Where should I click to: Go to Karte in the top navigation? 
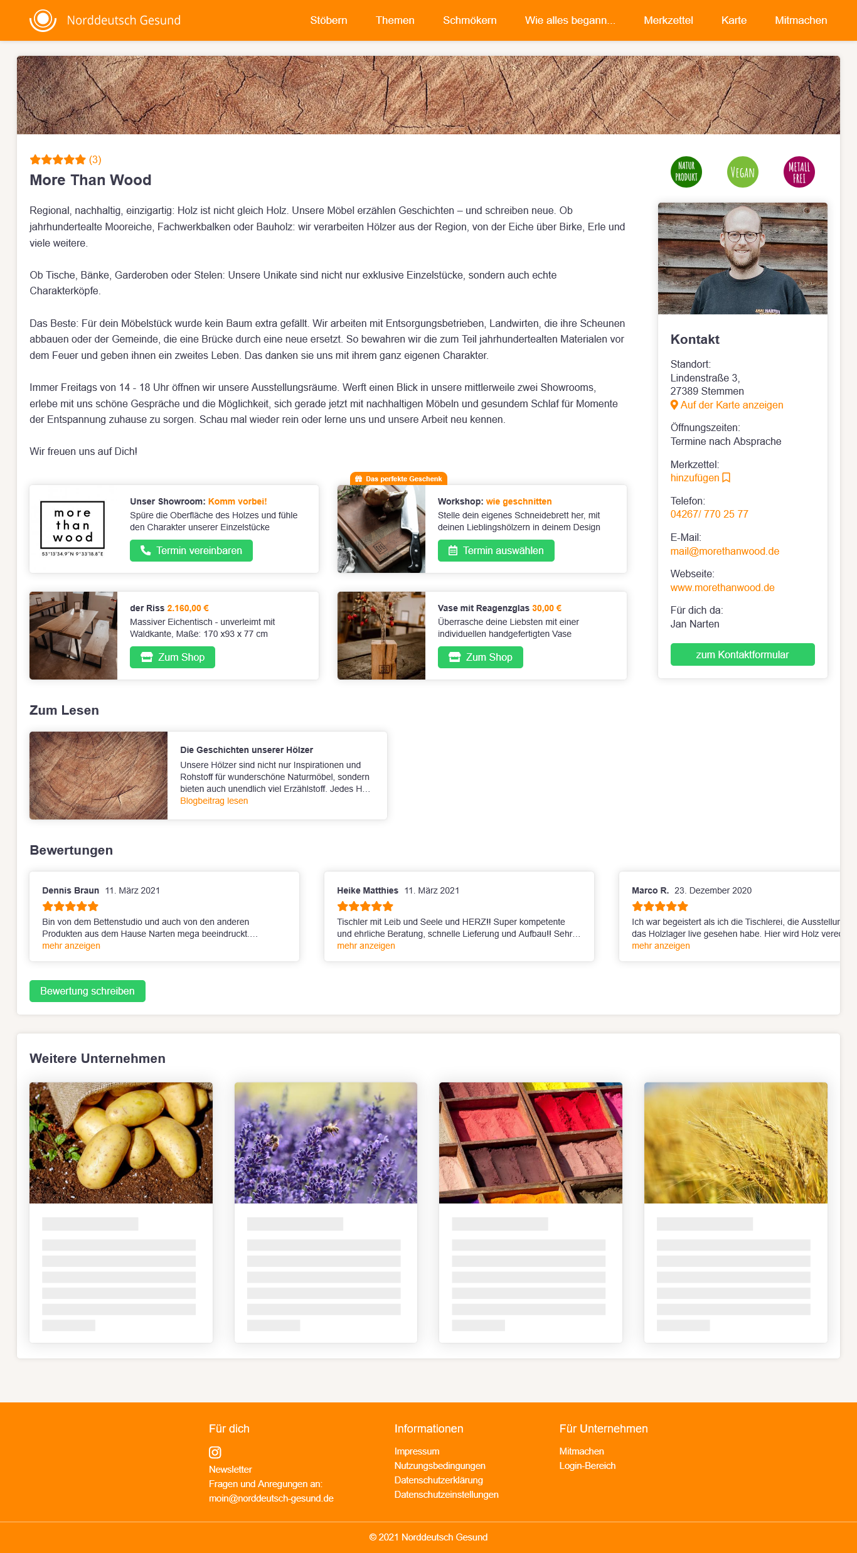(734, 20)
